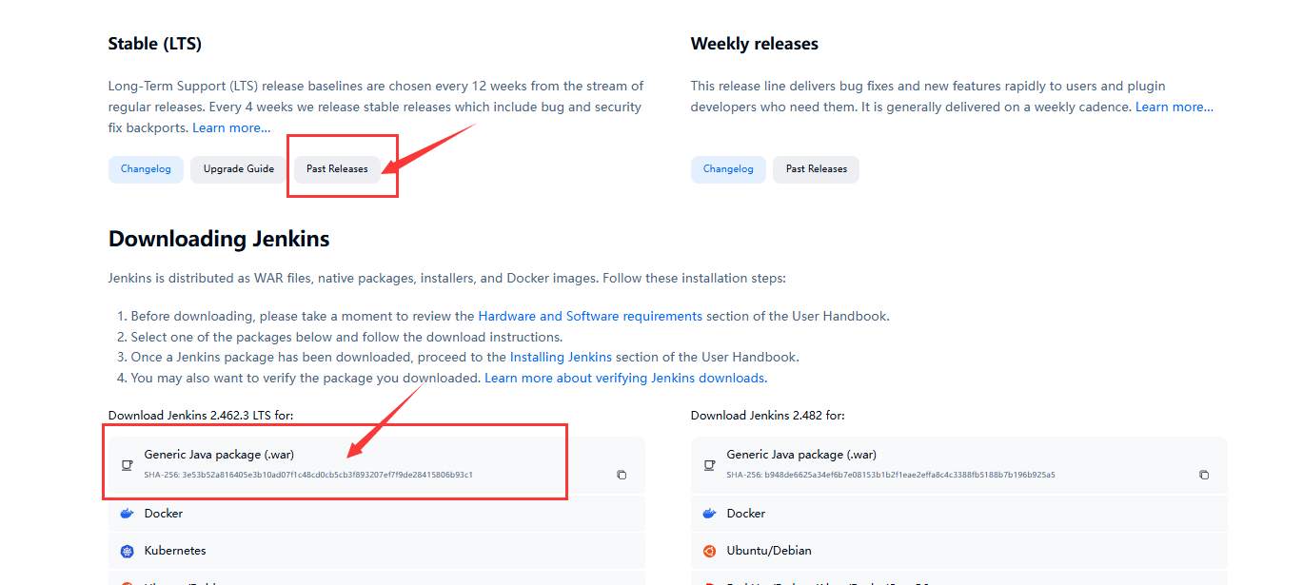
Task: Click the Java cup icon under weekly
Action: point(709,465)
